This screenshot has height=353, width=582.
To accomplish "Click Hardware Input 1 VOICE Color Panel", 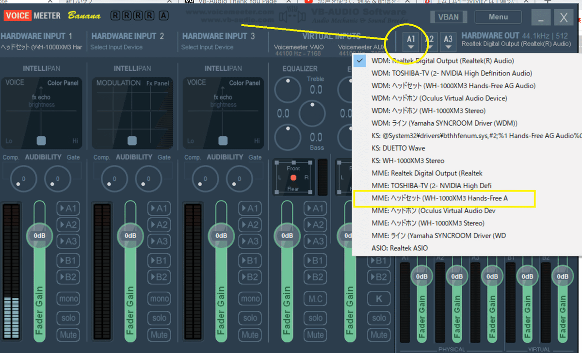I will coord(41,113).
